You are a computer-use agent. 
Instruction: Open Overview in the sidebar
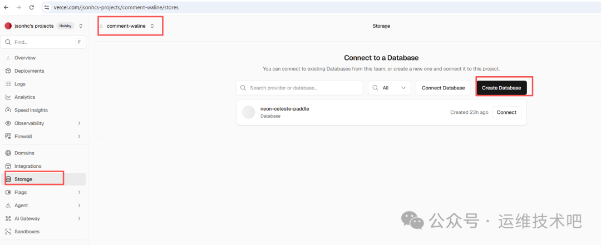tap(43, 58)
